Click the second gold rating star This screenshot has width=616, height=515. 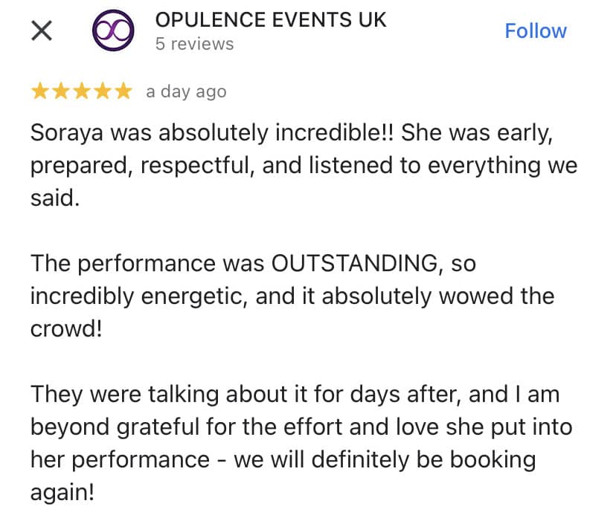point(61,91)
